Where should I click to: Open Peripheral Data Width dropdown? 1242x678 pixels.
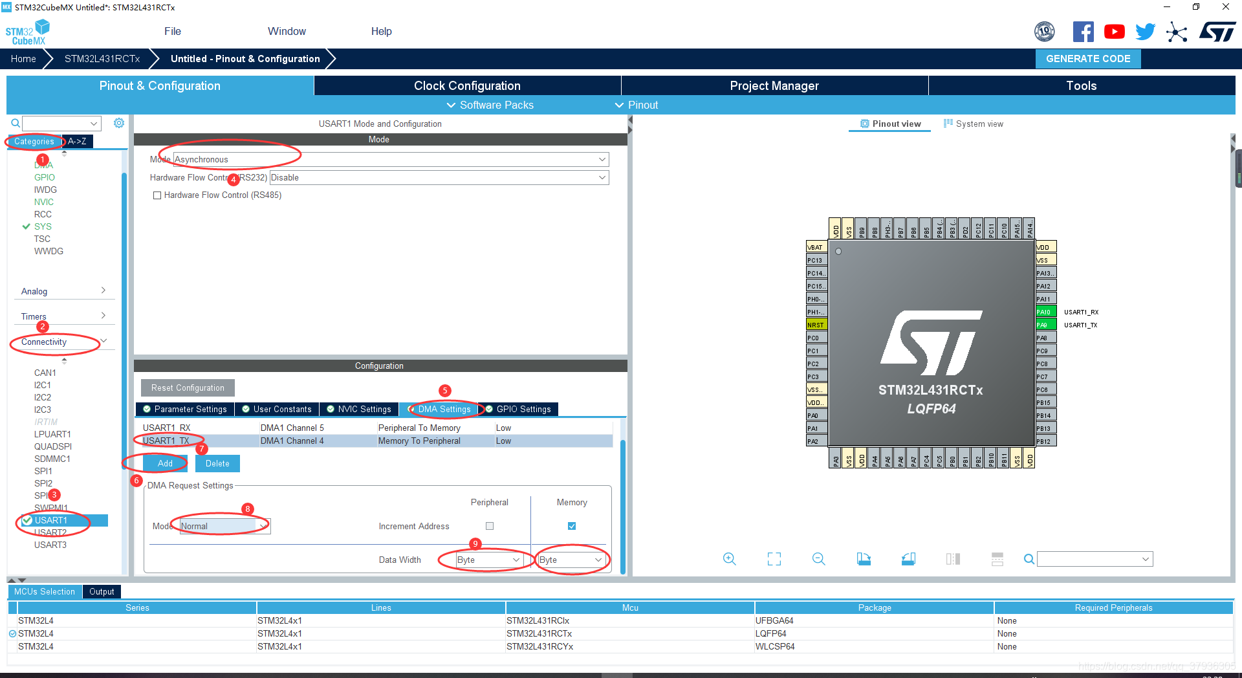tap(489, 560)
